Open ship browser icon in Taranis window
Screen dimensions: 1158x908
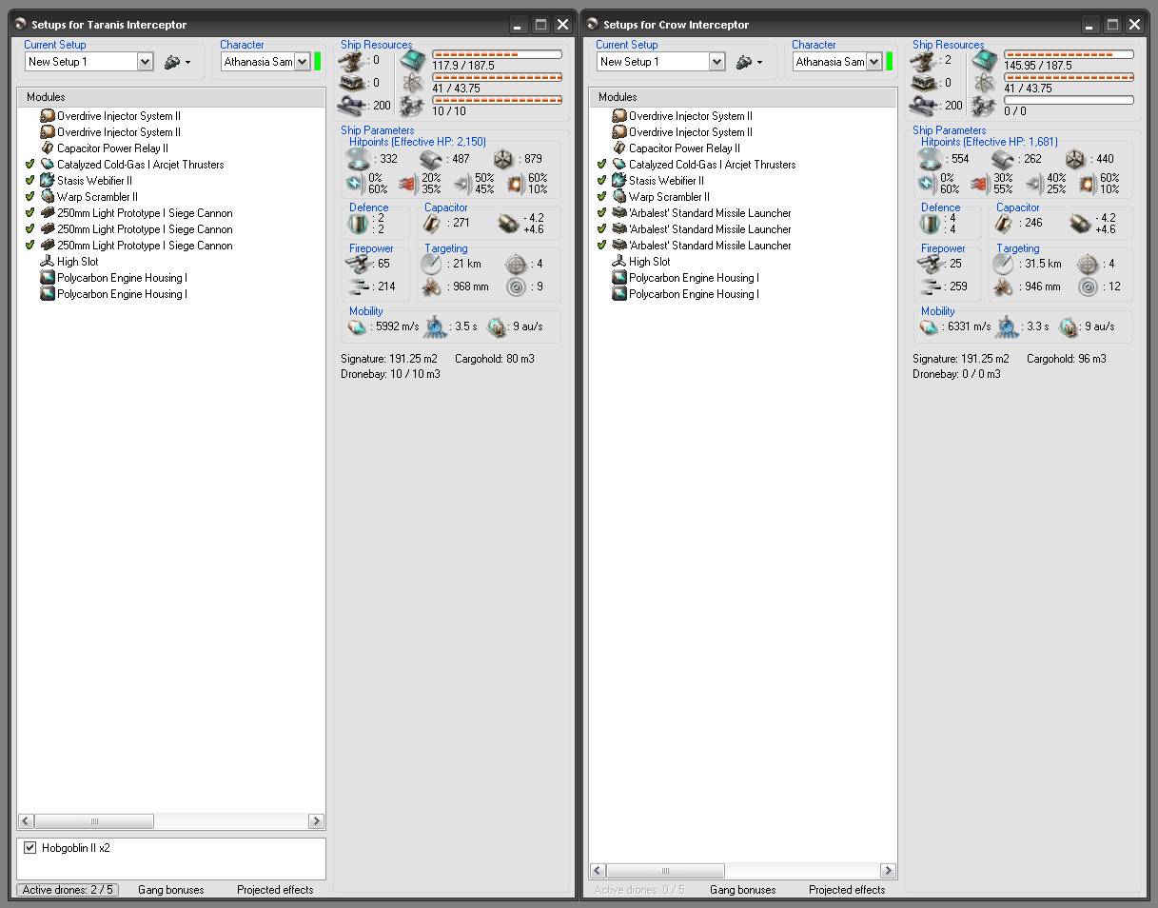click(176, 62)
